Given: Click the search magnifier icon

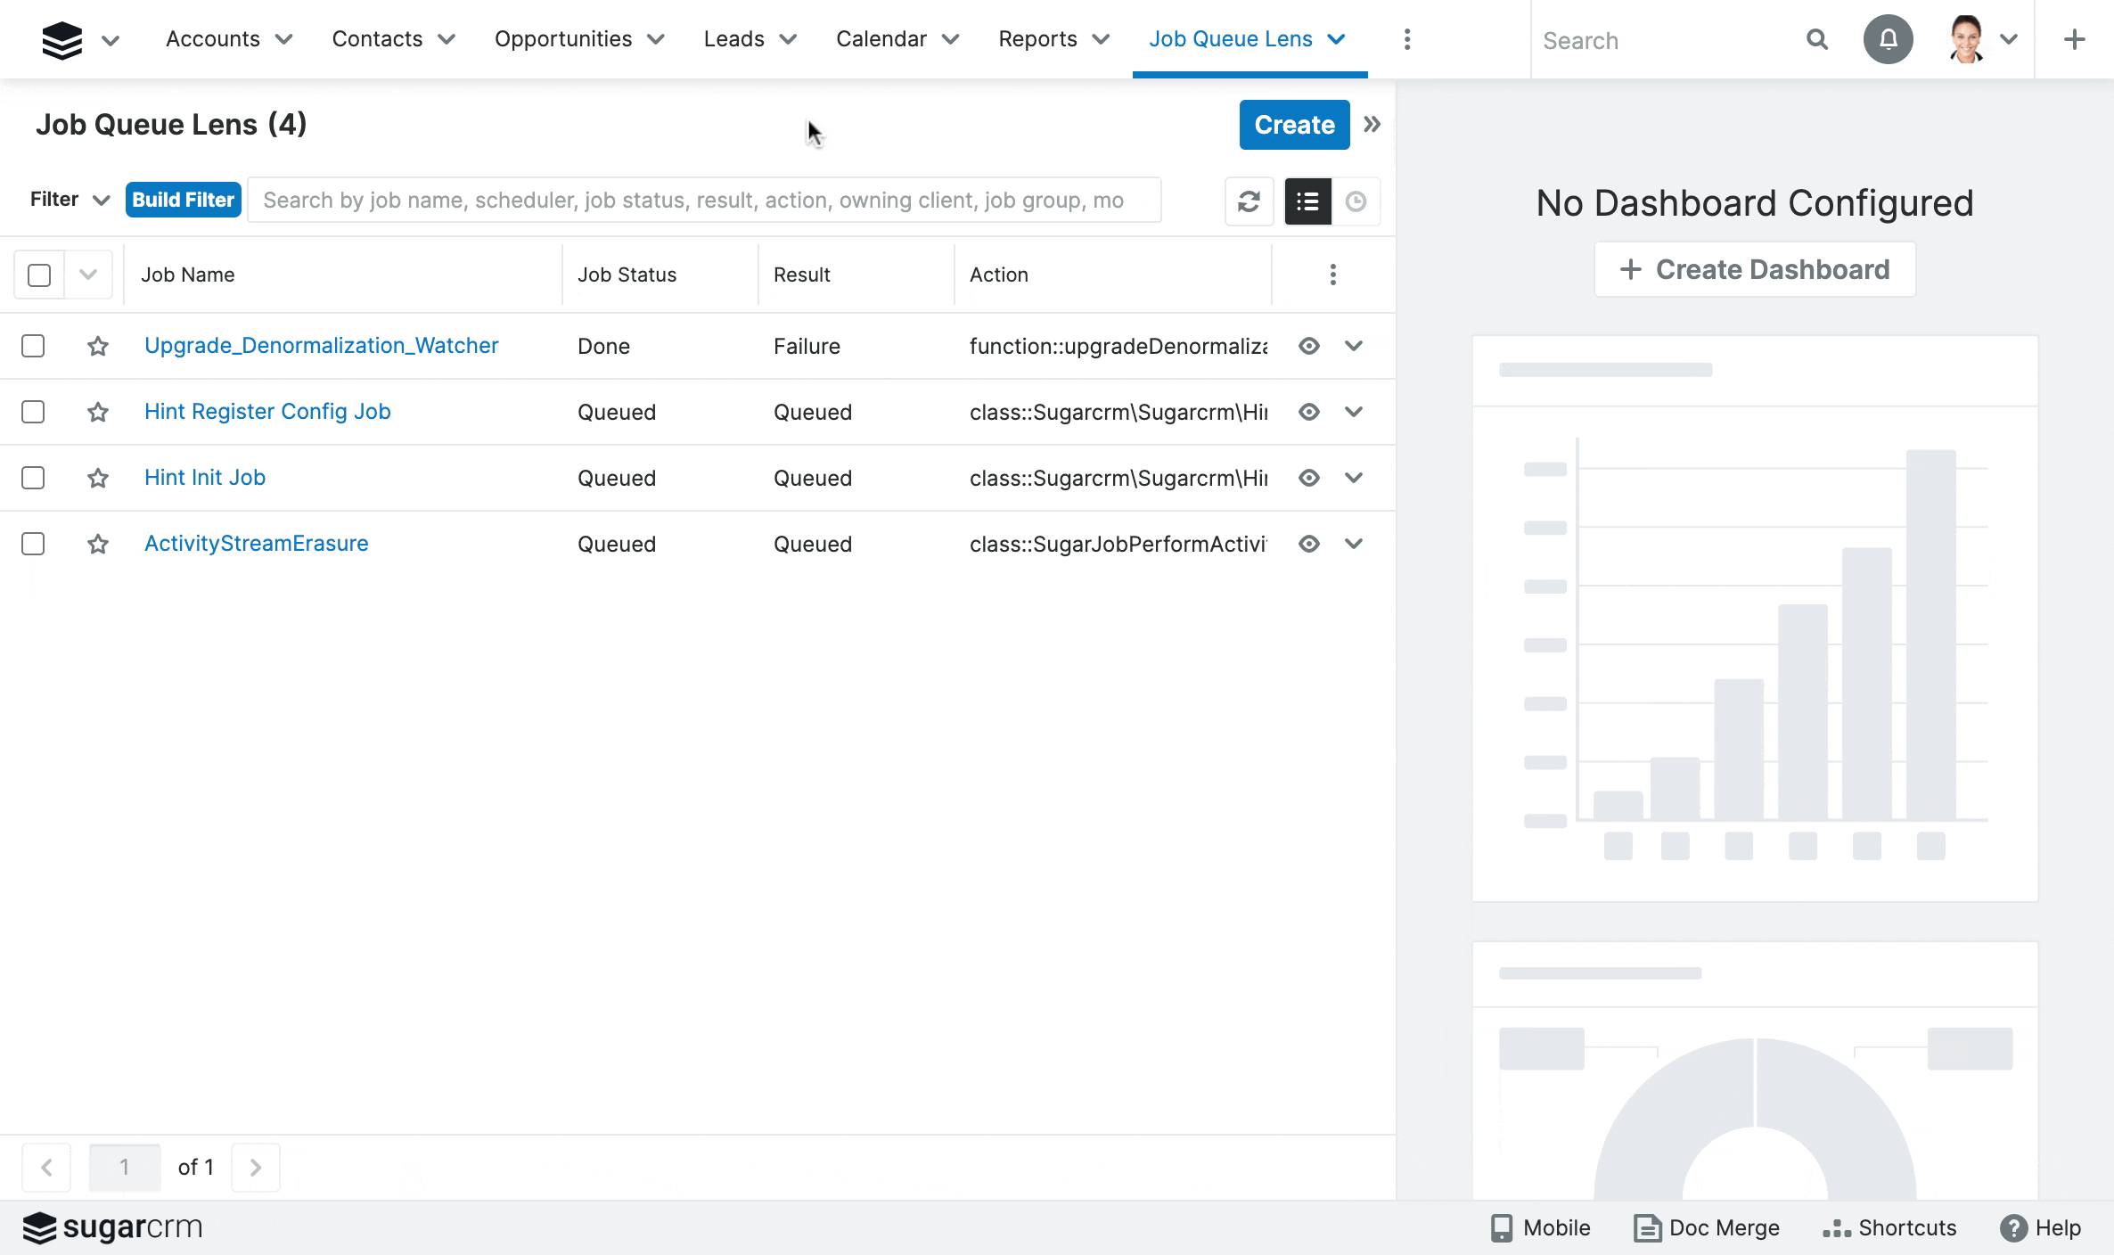Looking at the screenshot, I should (x=1816, y=39).
